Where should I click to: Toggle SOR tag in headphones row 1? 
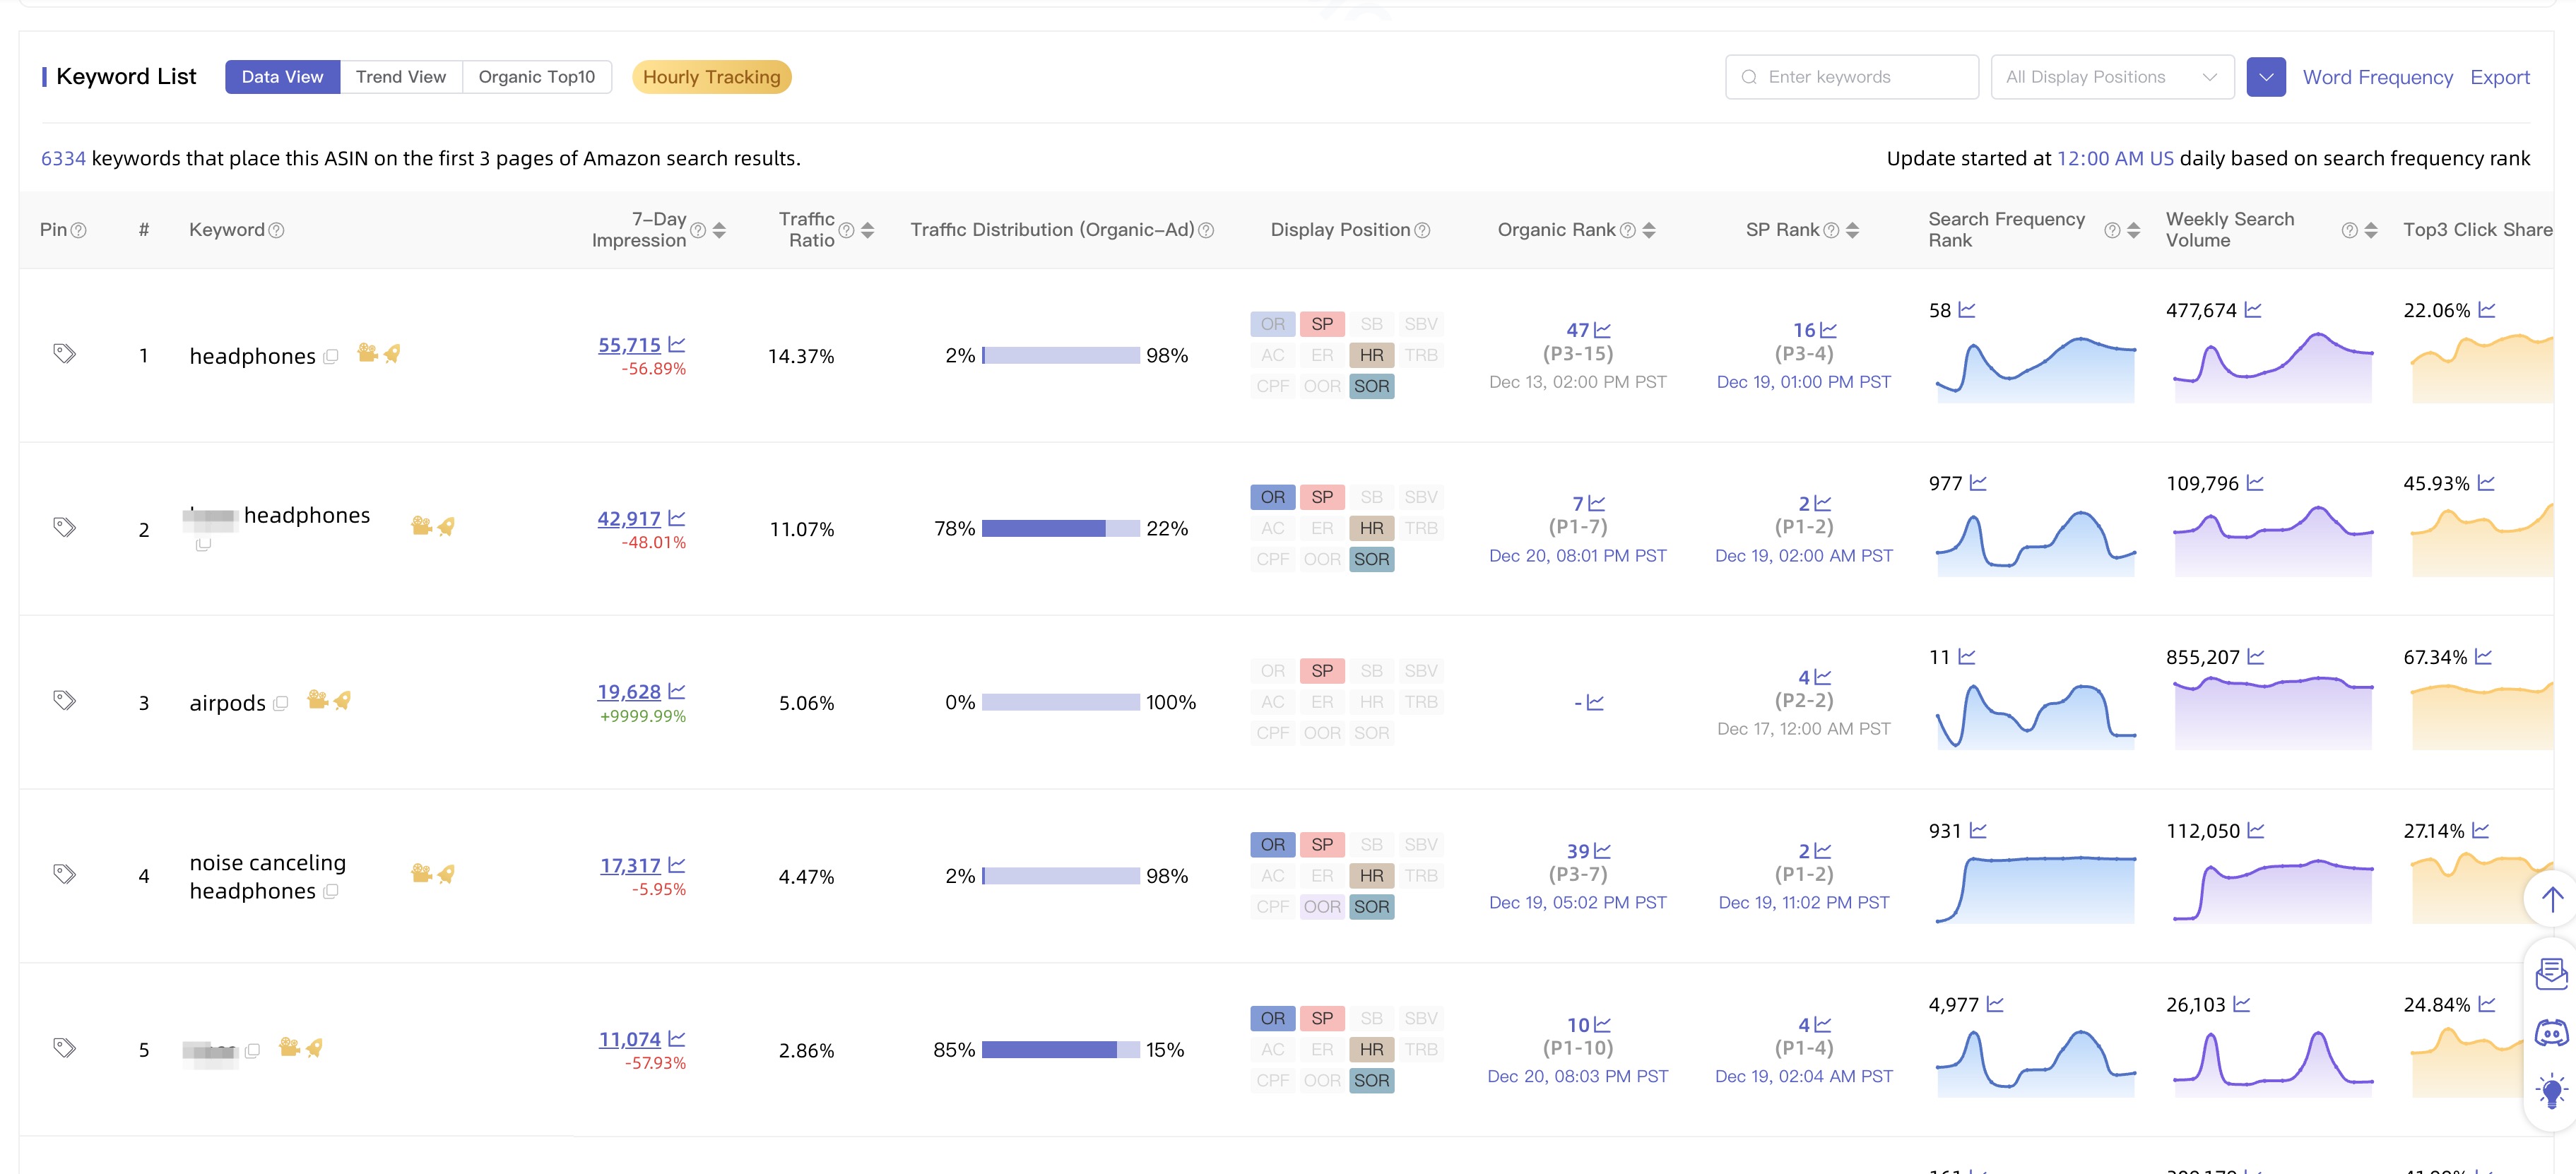pyautogui.click(x=1371, y=386)
